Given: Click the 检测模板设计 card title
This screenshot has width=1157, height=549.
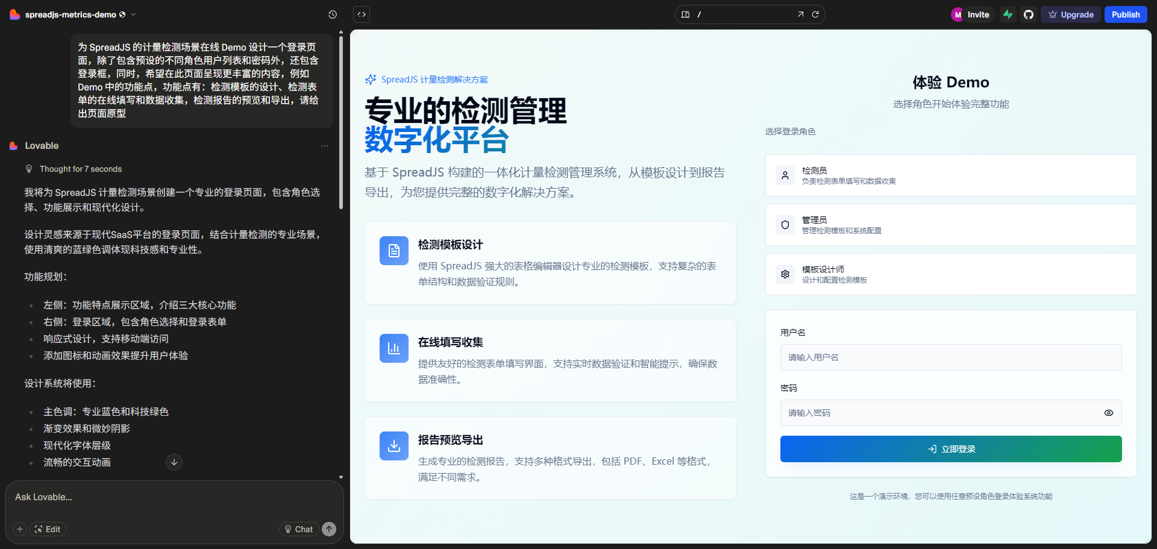Looking at the screenshot, I should (x=451, y=245).
